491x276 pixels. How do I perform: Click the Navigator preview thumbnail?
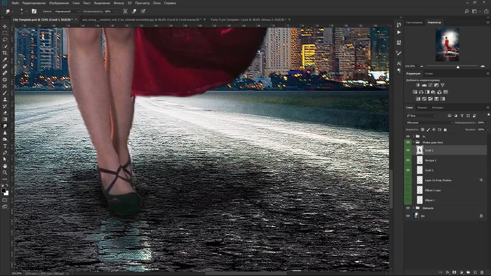pos(447,44)
